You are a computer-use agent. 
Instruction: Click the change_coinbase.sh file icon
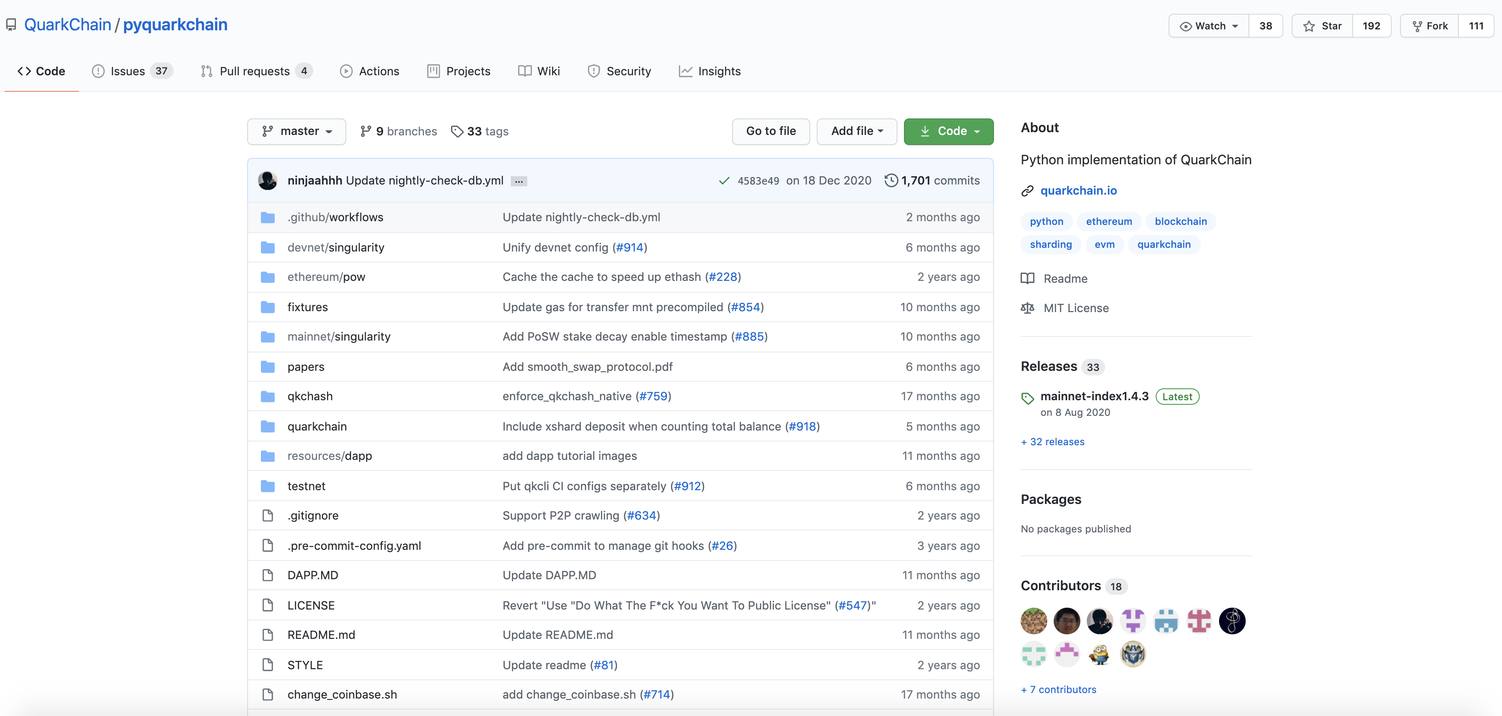268,694
